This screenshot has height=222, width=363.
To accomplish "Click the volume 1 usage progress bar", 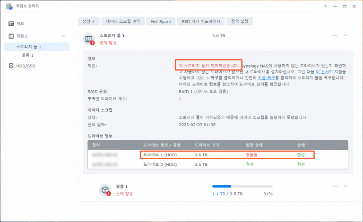I will tap(242, 186).
